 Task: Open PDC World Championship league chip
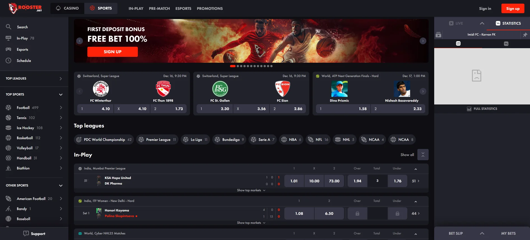104,139
